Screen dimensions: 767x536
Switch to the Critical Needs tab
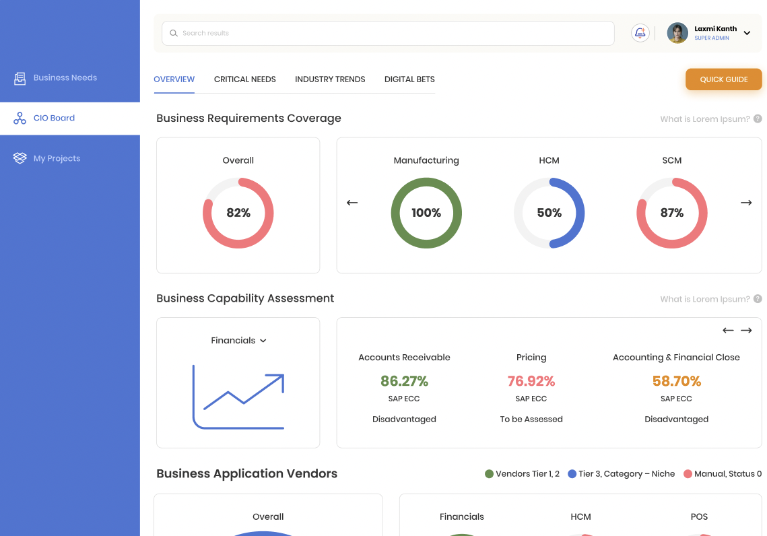[245, 79]
